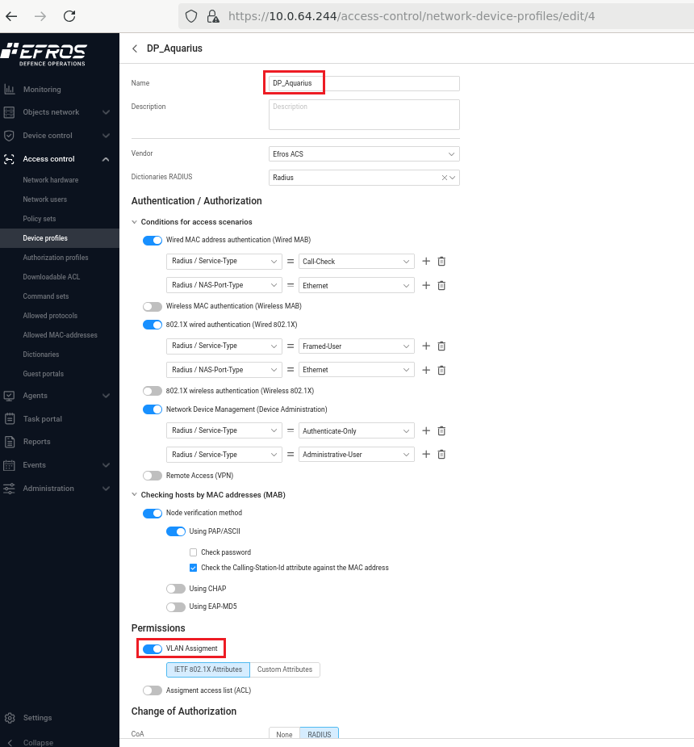
Task: Enable Remote Access (VPN) toggle
Action: pyautogui.click(x=153, y=476)
